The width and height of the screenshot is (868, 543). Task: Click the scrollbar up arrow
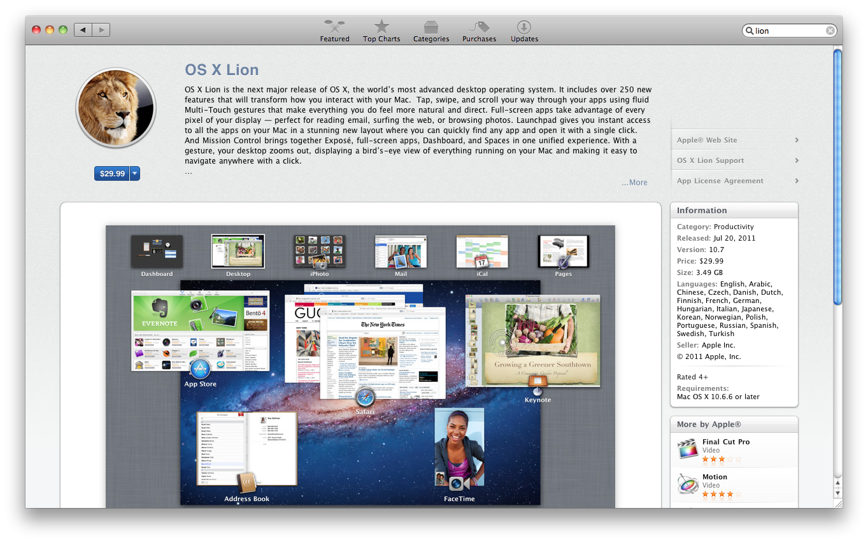(837, 483)
